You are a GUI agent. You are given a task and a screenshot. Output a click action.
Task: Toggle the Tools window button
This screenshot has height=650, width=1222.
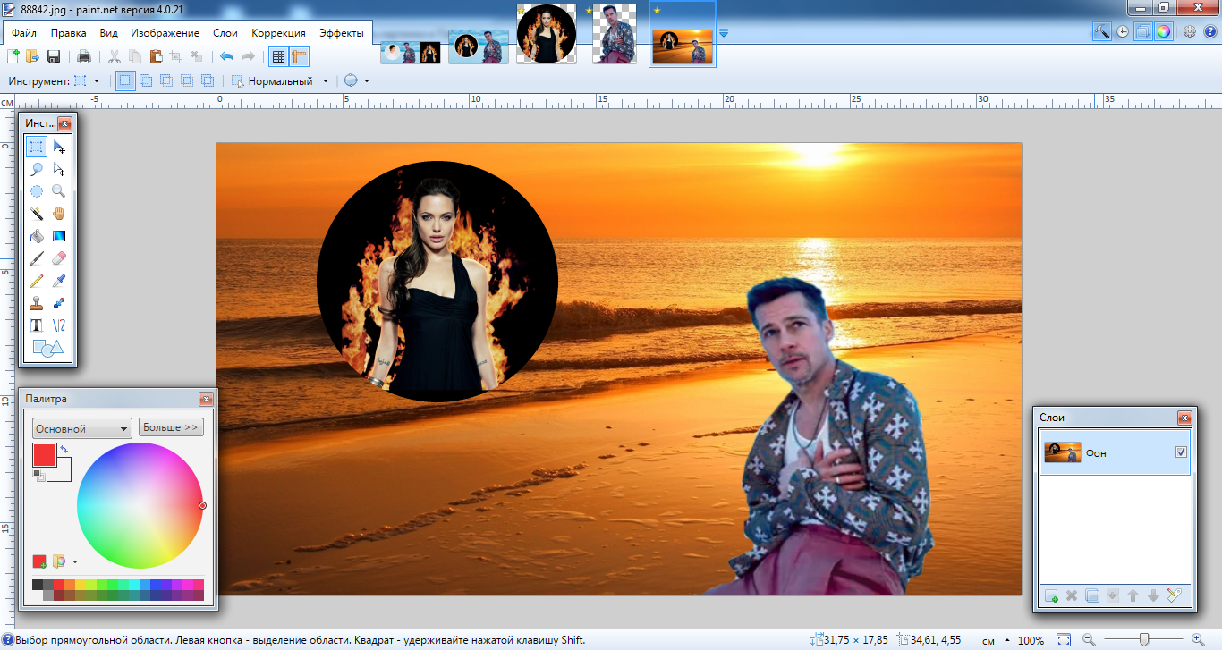(1102, 31)
